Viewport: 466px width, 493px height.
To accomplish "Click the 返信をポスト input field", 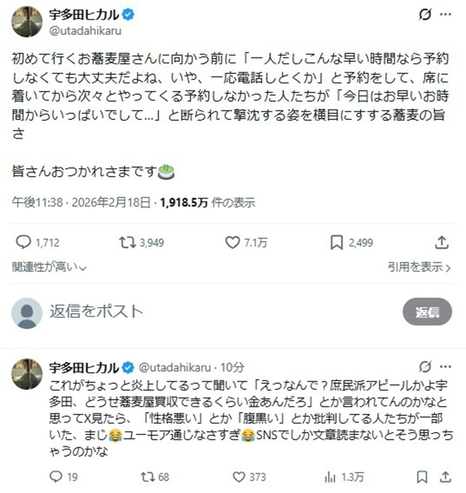I will pyautogui.click(x=97, y=311).
